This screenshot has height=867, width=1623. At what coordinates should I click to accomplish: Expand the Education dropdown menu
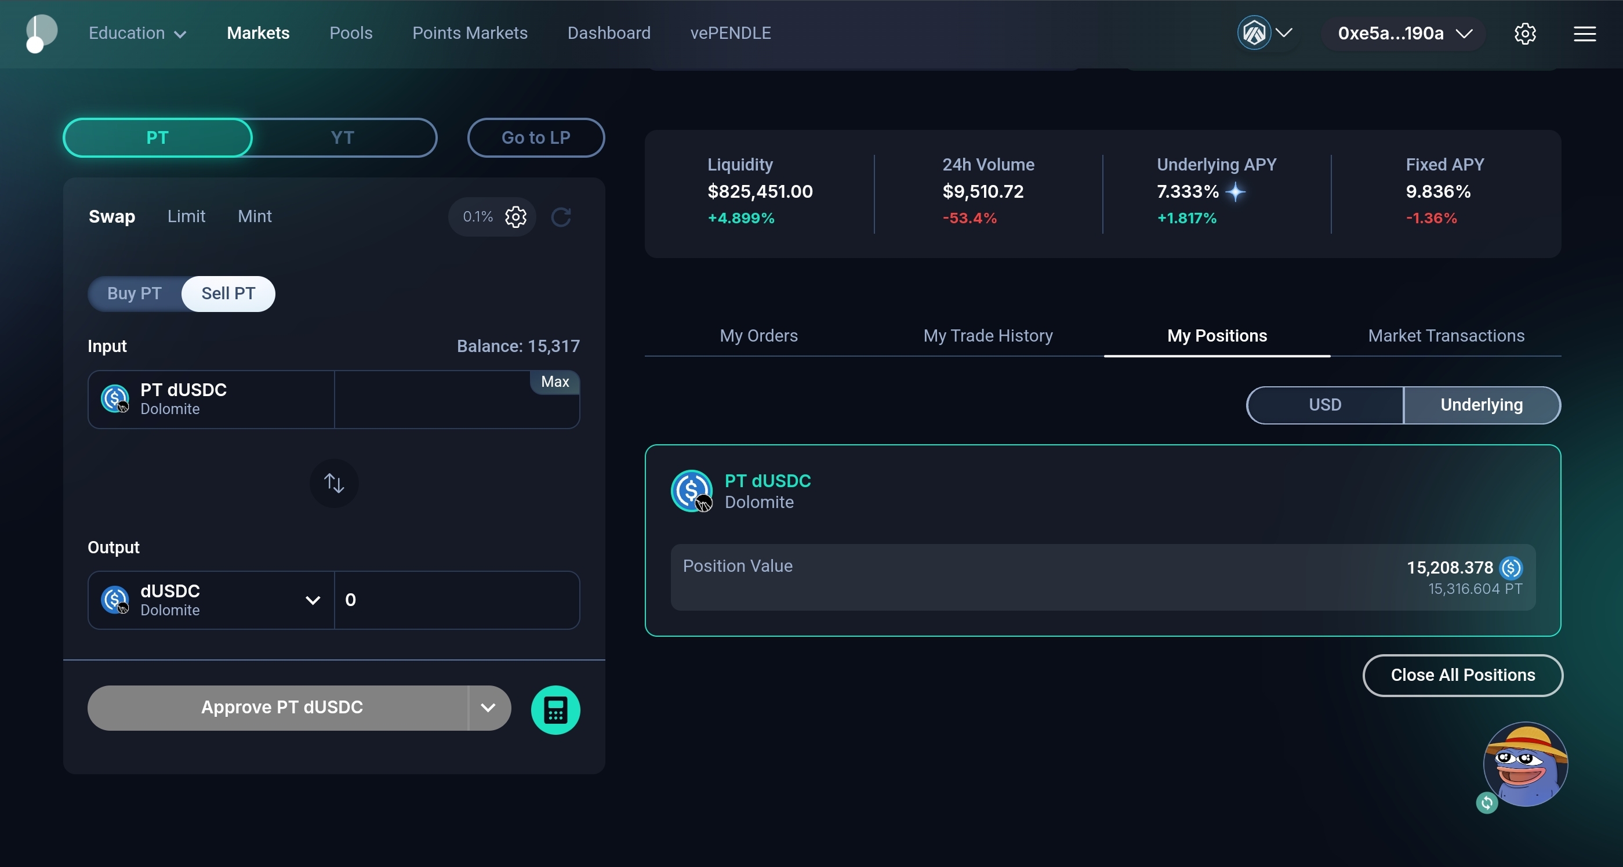pos(137,34)
